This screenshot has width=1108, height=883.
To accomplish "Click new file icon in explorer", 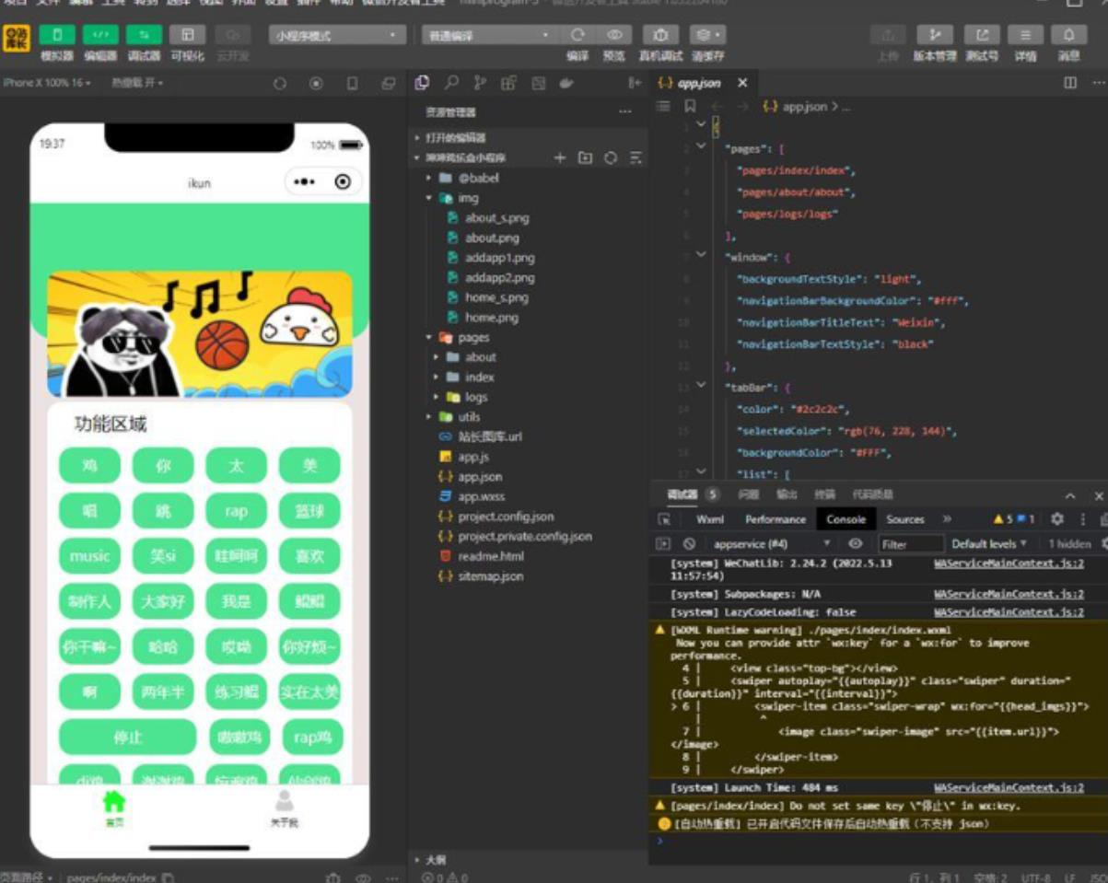I will [x=559, y=158].
